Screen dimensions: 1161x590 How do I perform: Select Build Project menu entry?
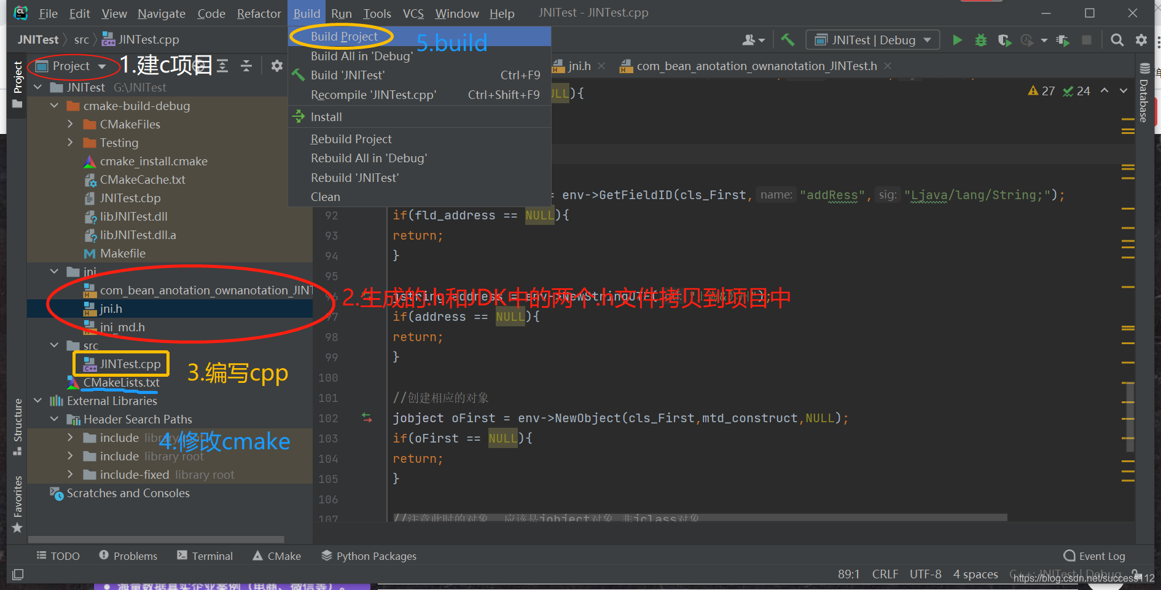click(420, 36)
